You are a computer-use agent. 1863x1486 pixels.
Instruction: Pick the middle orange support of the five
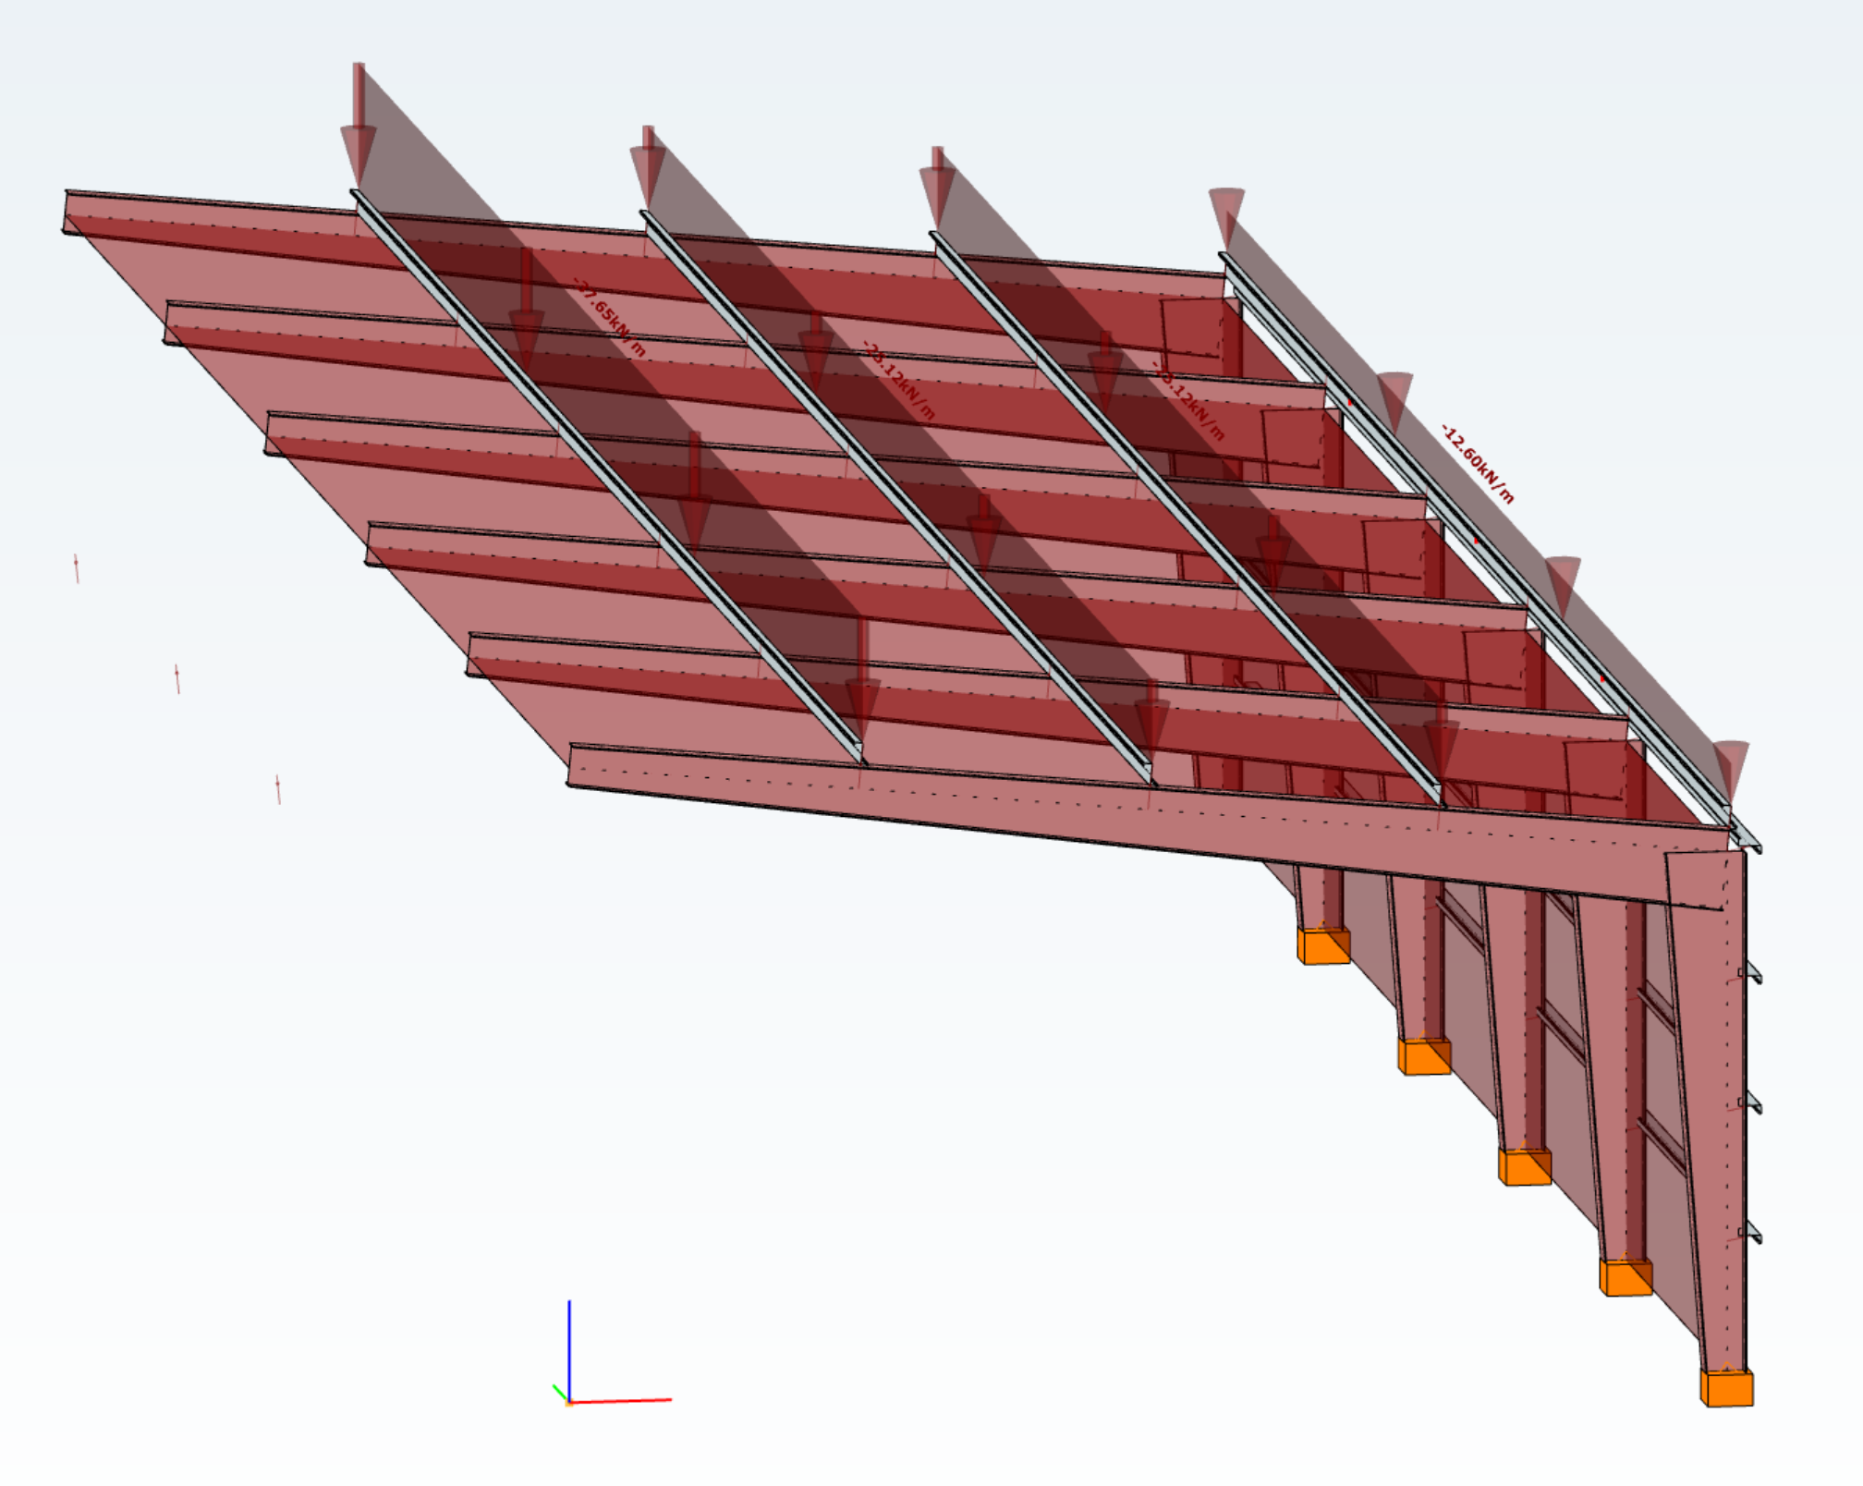pyautogui.click(x=1525, y=1166)
